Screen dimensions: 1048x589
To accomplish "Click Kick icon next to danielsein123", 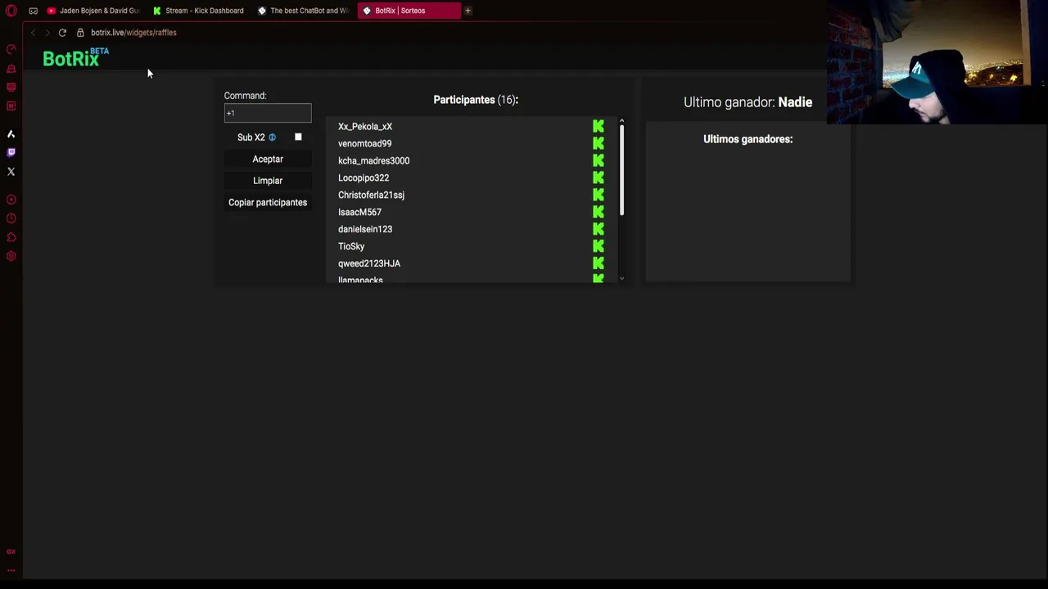I will [599, 229].
